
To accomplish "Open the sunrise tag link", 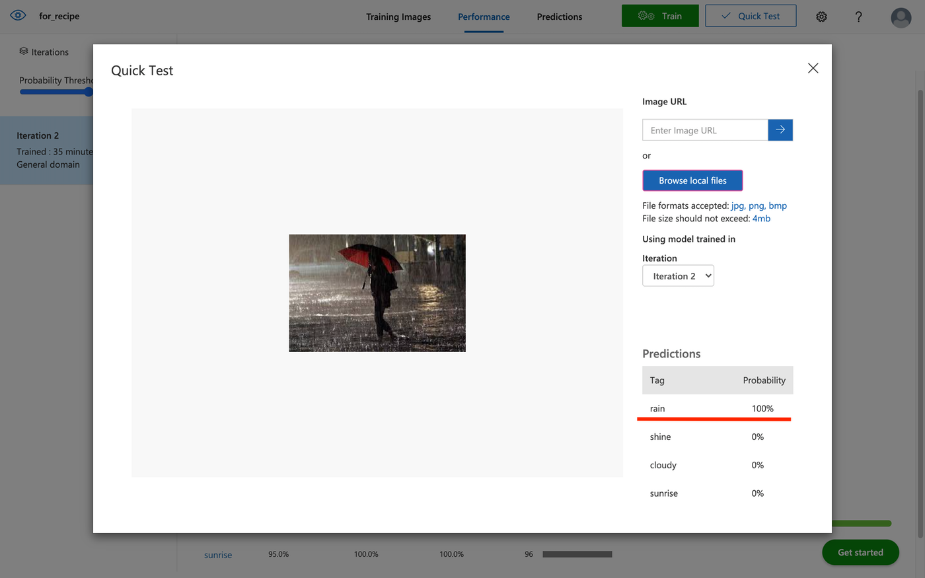I will click(x=218, y=555).
